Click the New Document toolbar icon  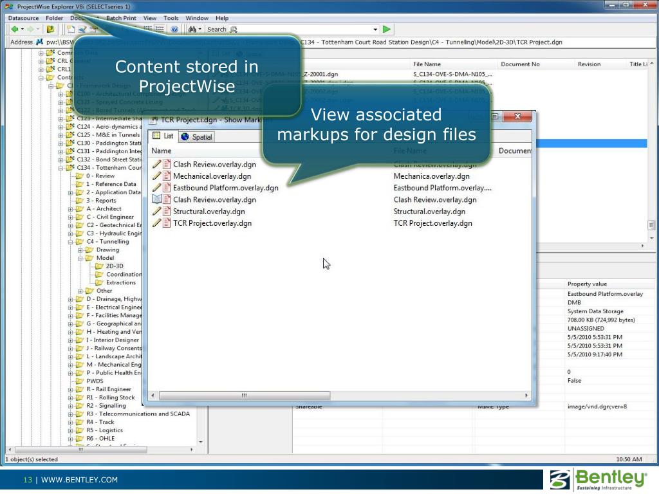[x=71, y=29]
